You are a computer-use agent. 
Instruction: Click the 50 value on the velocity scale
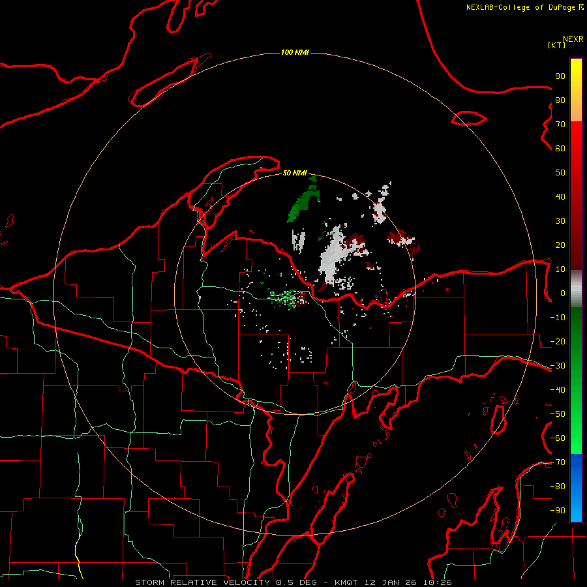point(560,173)
